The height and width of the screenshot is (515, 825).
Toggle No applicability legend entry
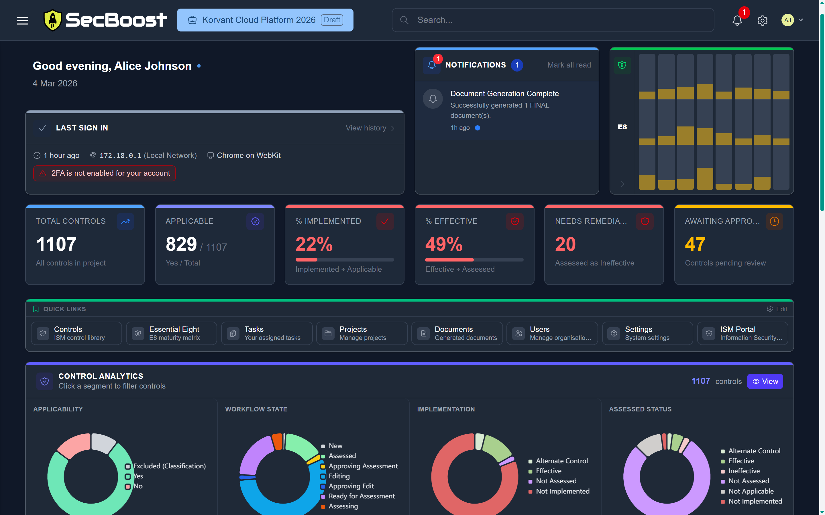pyautogui.click(x=134, y=486)
